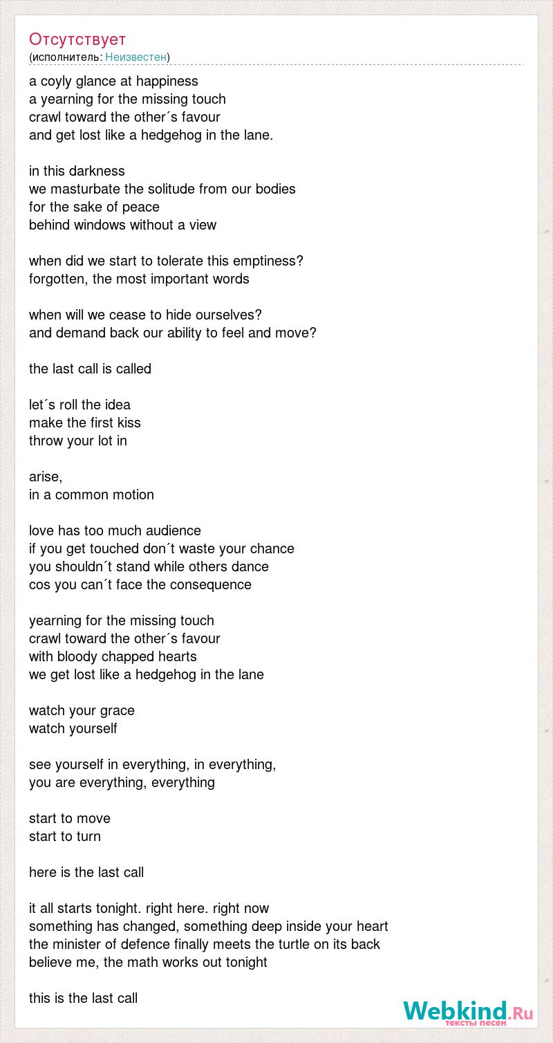553x1043 pixels.
Task: Click the line 'start to move'
Action: pyautogui.click(x=70, y=818)
